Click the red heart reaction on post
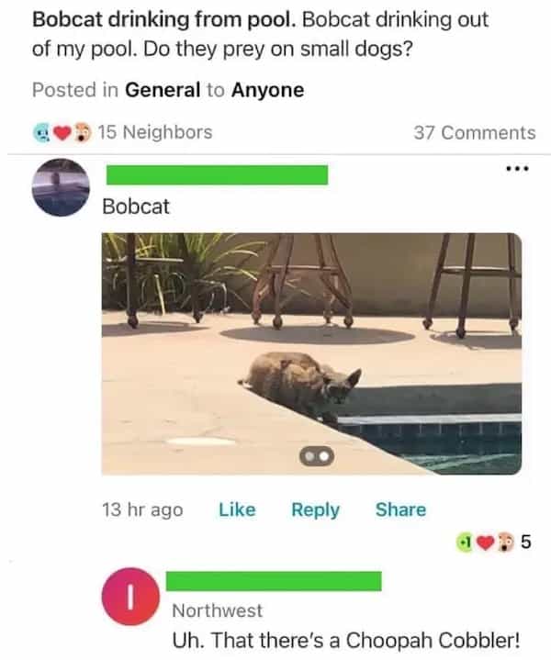The height and width of the screenshot is (660, 551). [x=62, y=133]
